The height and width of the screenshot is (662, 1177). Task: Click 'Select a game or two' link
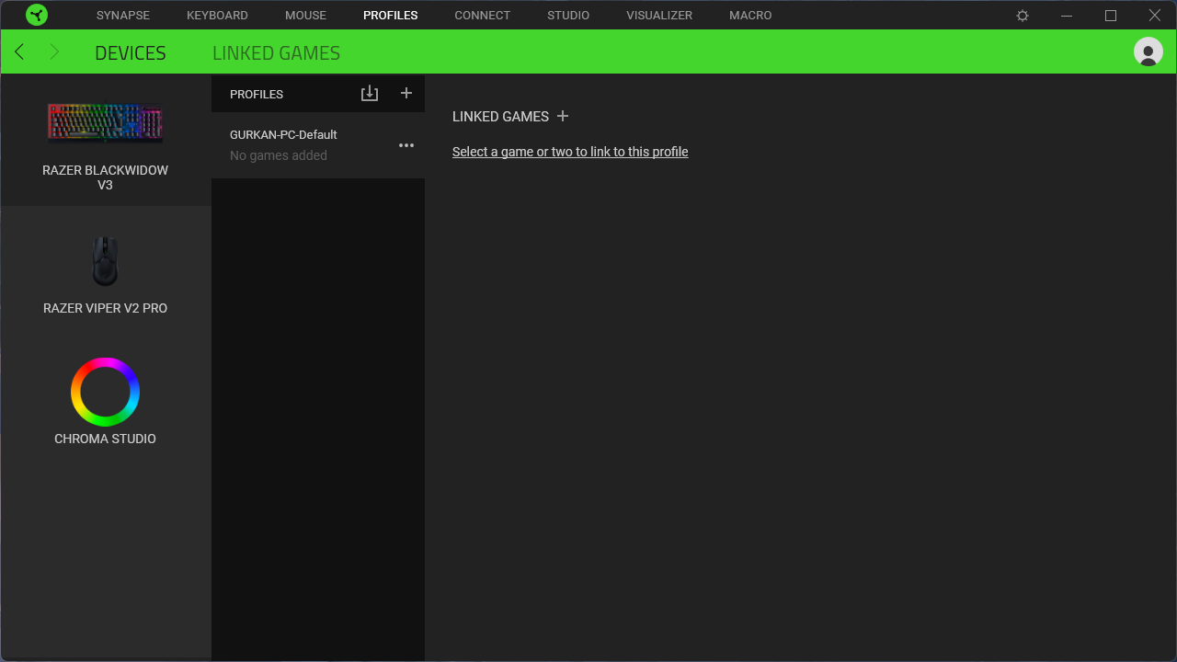570,152
